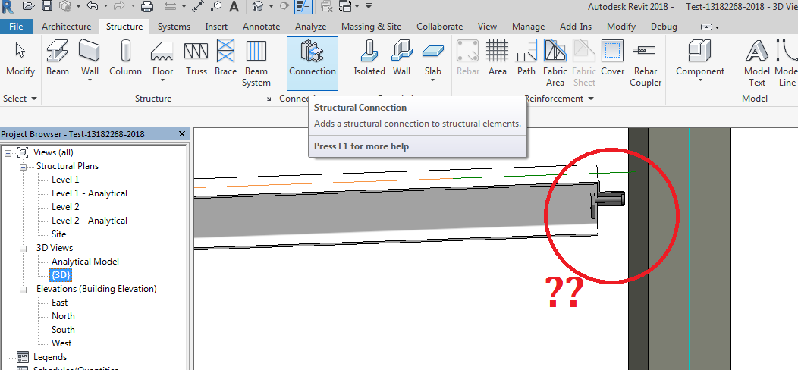Viewport: 798px width, 370px height.
Task: Select the Model Text tool
Action: (x=757, y=64)
